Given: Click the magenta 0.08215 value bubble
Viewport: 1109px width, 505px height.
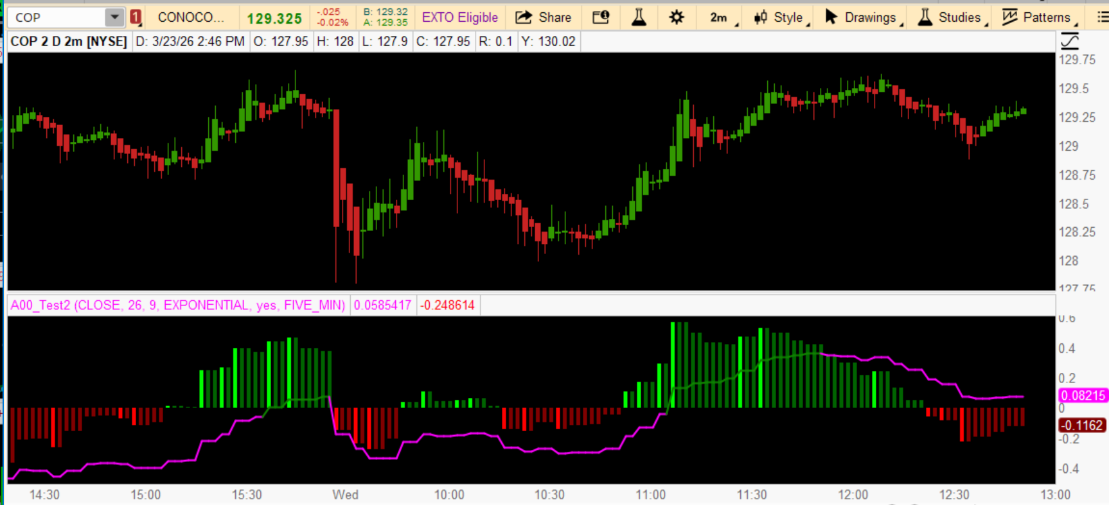Looking at the screenshot, I should click(1083, 395).
